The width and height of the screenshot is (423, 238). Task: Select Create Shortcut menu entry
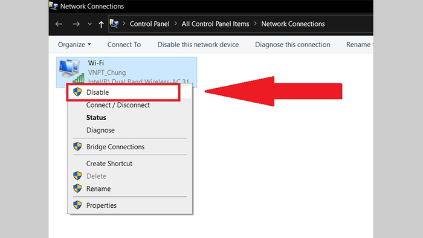pos(109,163)
